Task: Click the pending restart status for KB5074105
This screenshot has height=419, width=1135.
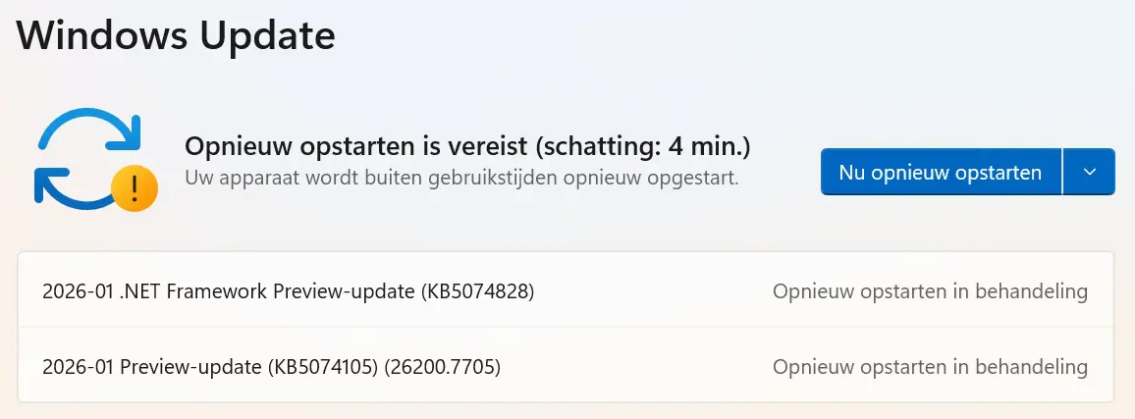Action: click(930, 367)
